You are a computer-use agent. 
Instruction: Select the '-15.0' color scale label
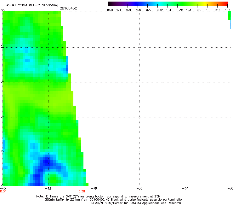click(109, 10)
